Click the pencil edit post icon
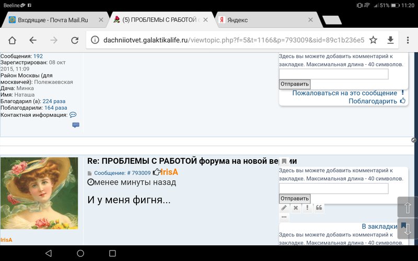The image size is (418, 261). 284,208
